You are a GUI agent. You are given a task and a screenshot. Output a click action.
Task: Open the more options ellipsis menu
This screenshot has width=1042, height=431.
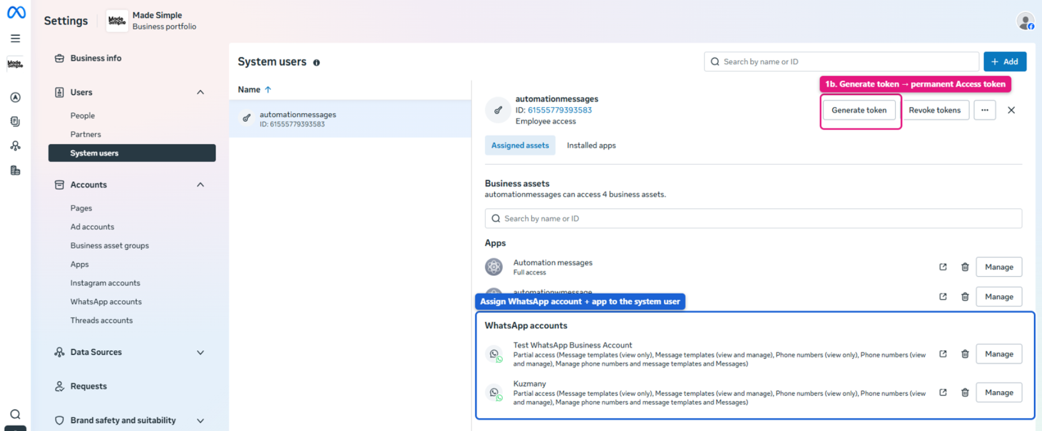[985, 110]
